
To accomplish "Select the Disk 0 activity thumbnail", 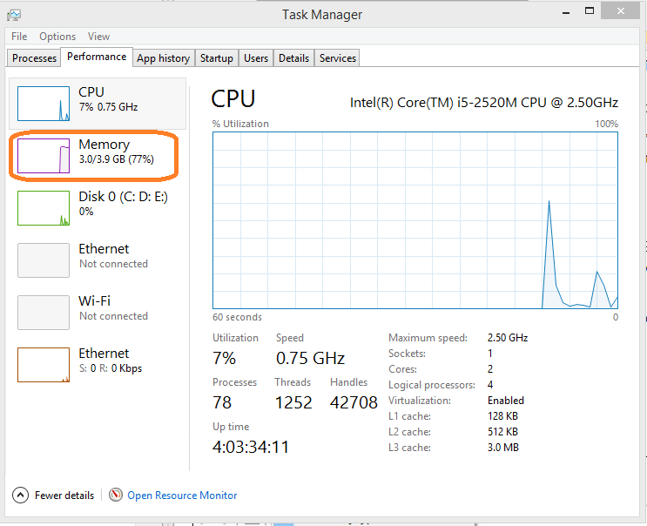I will coord(44,208).
